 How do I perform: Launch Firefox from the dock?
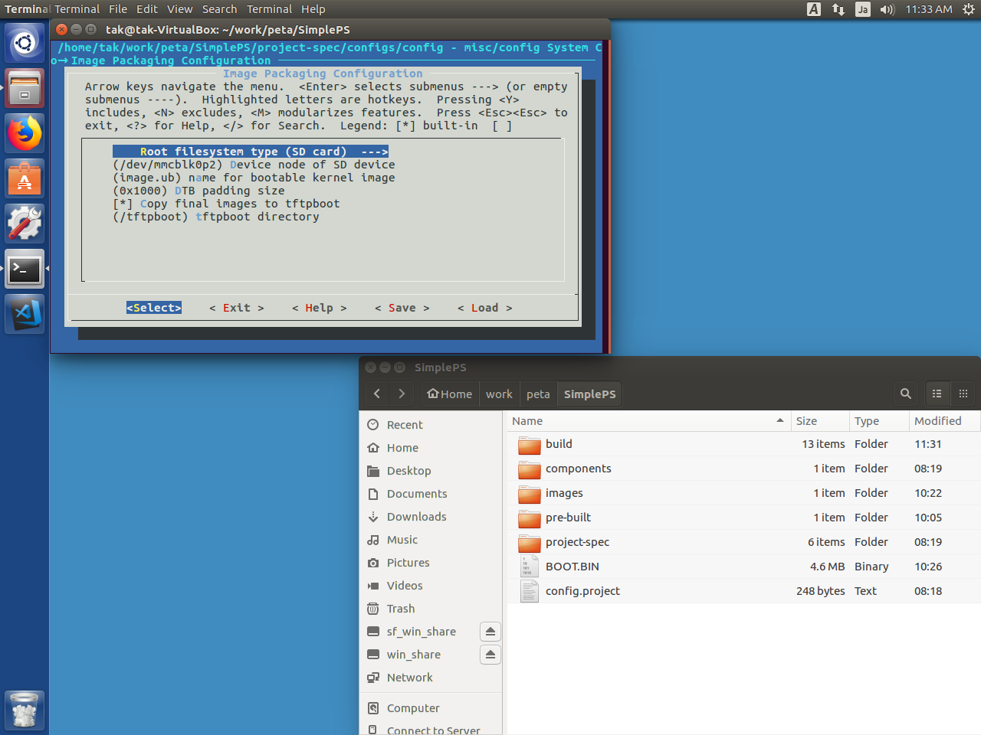pos(24,132)
